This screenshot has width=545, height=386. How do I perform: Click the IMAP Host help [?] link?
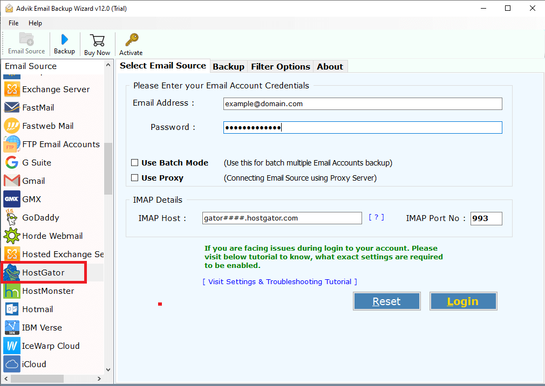[x=377, y=217]
